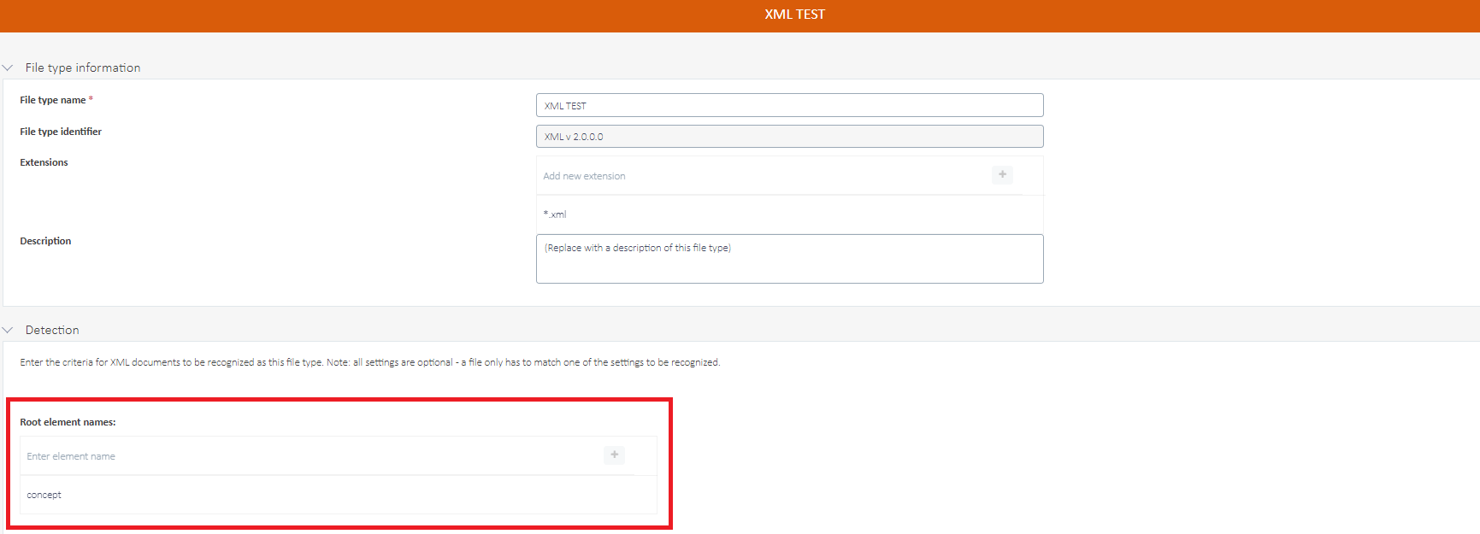Click the Description text area
The image size is (1480, 534).
[x=789, y=258]
